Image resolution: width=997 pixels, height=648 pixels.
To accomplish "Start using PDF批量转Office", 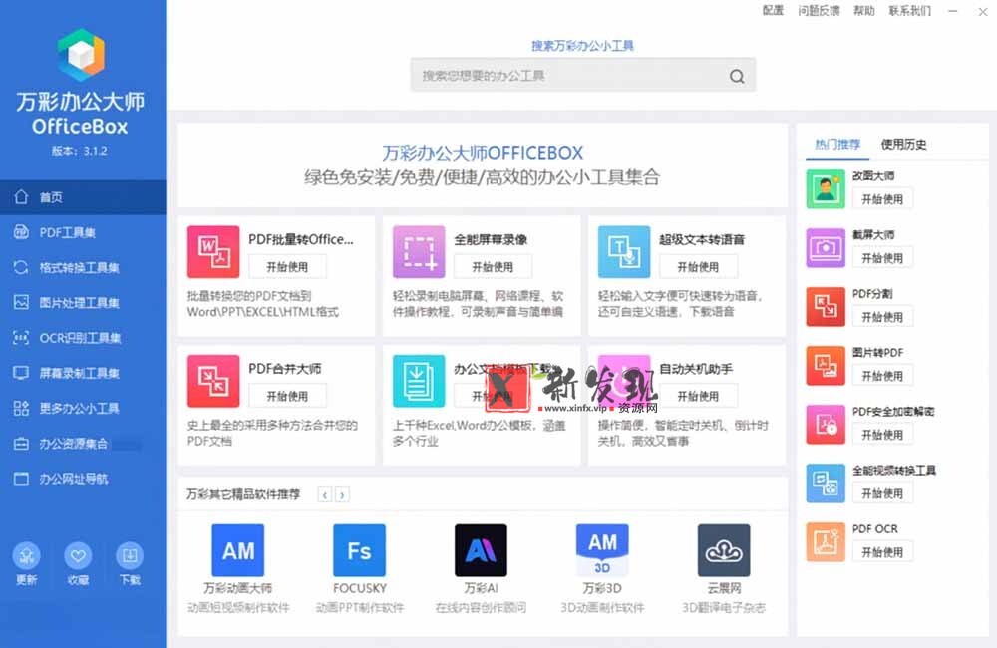I will tap(287, 266).
